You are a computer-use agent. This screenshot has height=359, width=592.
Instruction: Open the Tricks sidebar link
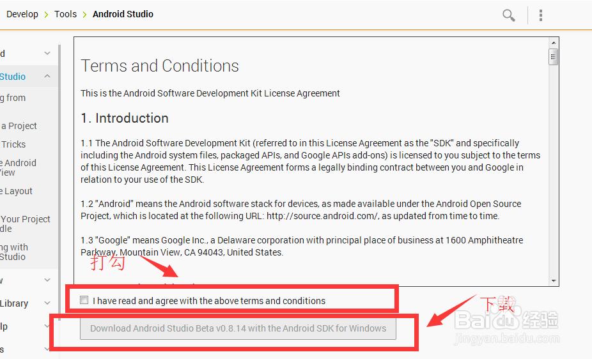(13, 144)
